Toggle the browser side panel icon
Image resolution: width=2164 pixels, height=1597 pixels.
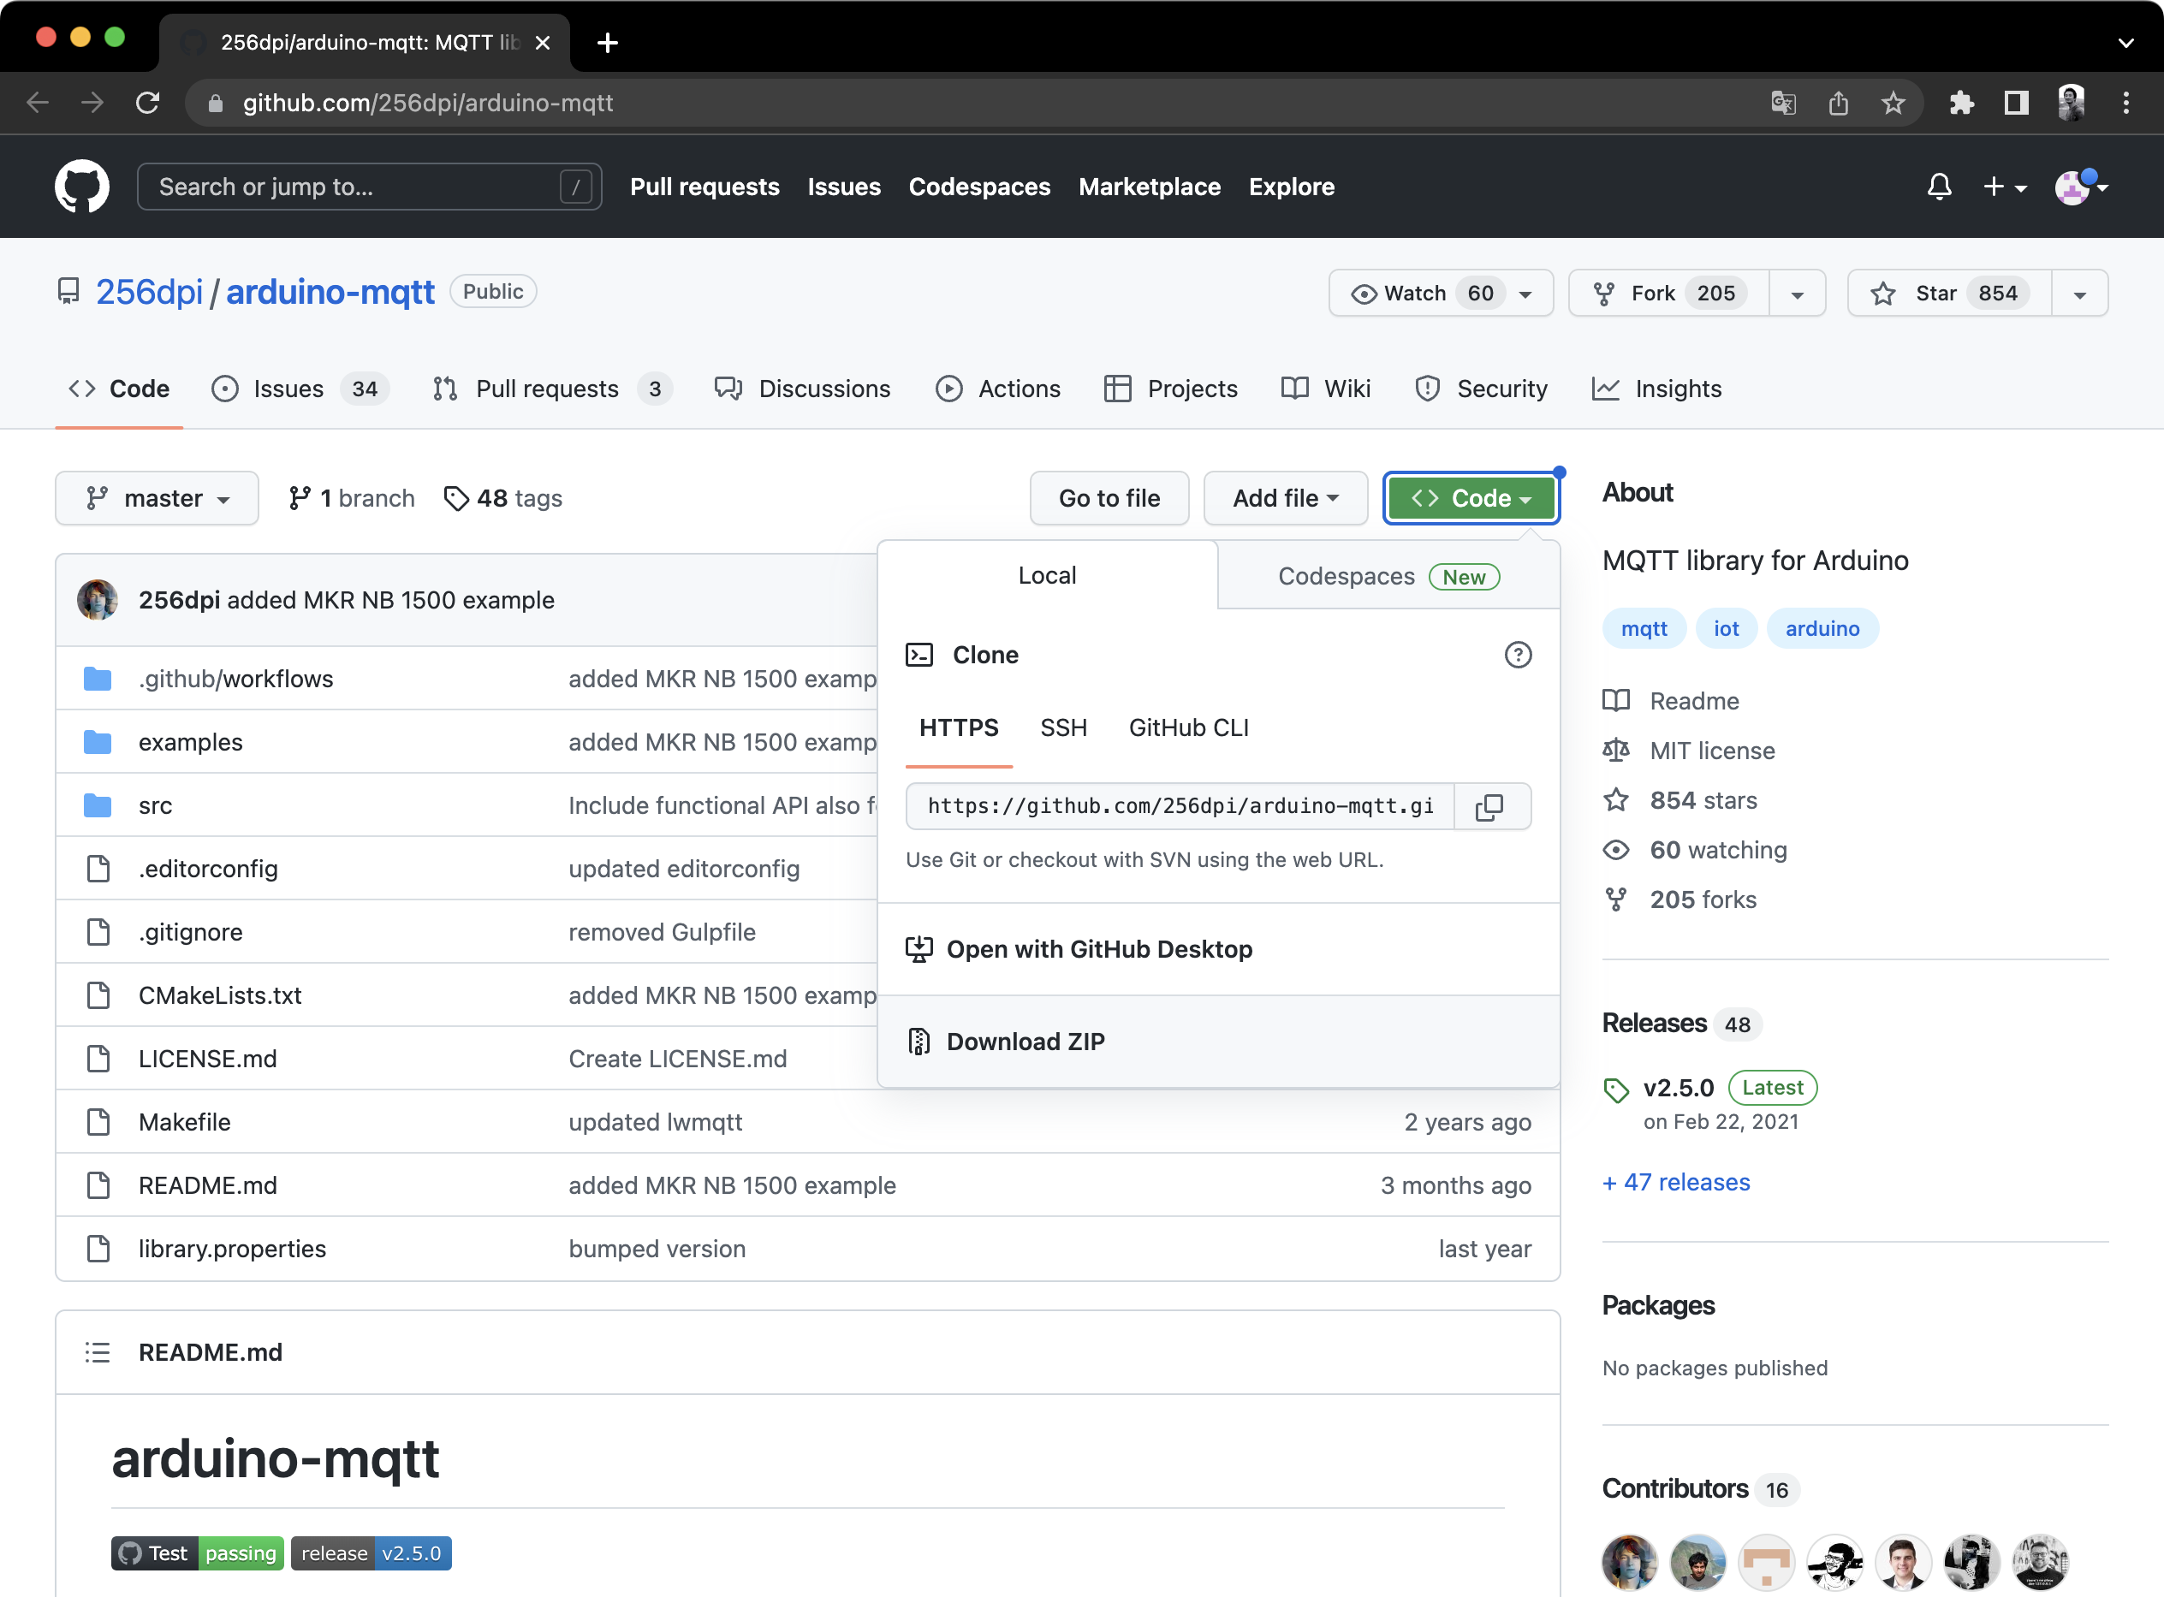pos(2016,103)
